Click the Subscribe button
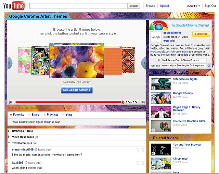Screen dimensions: 219x174 click(x=201, y=34)
